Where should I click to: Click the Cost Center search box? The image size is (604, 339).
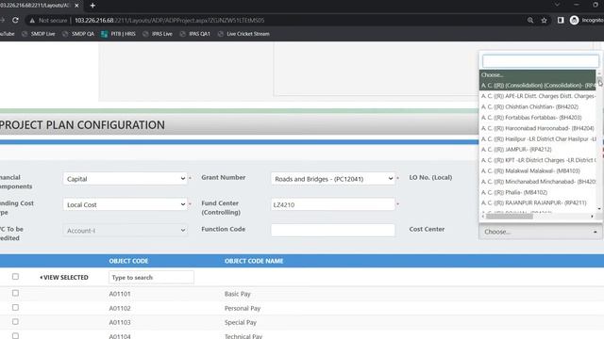[541, 61]
